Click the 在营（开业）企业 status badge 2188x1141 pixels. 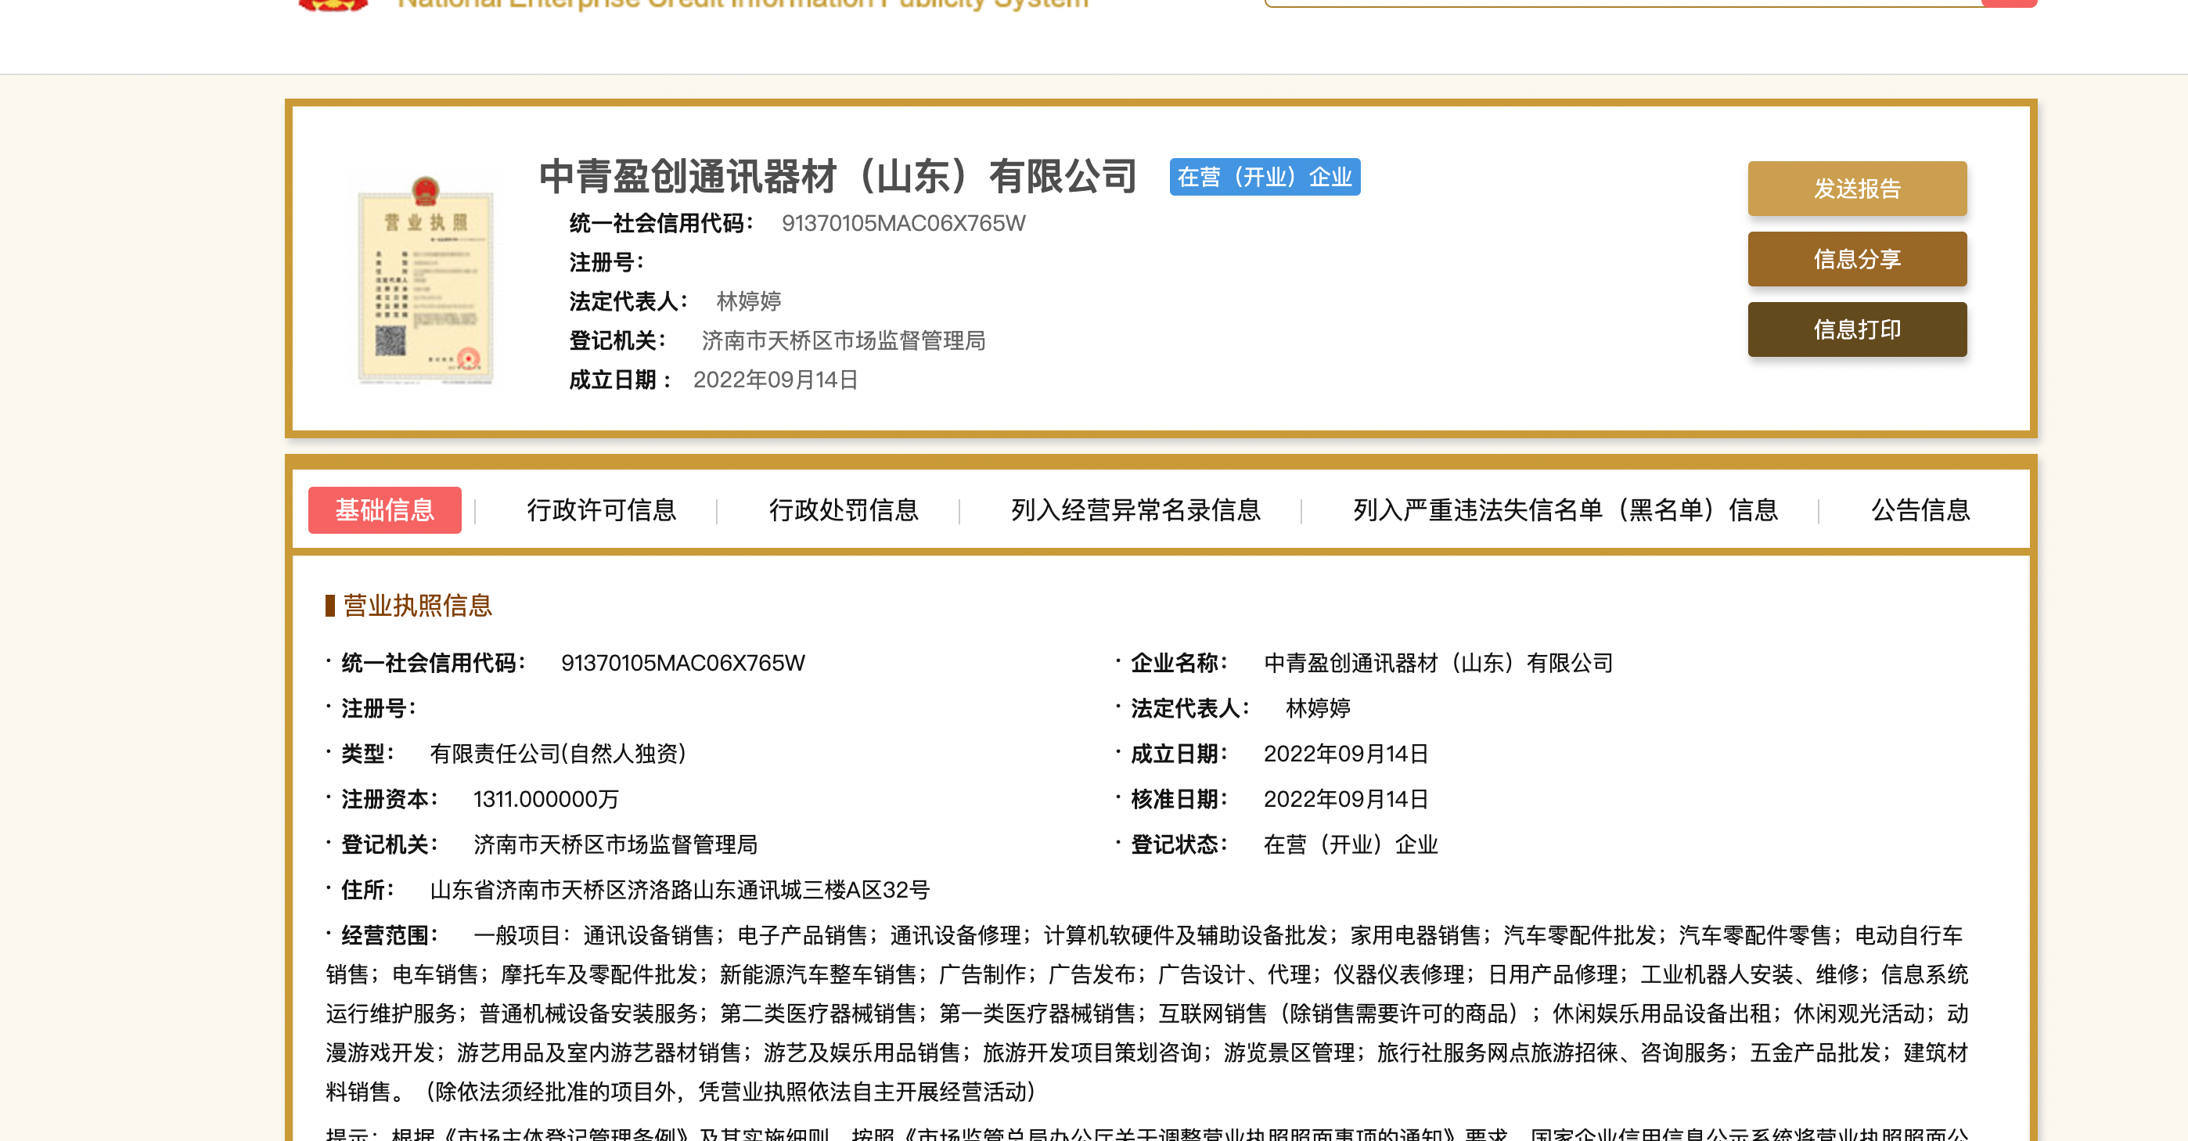pyautogui.click(x=1264, y=178)
